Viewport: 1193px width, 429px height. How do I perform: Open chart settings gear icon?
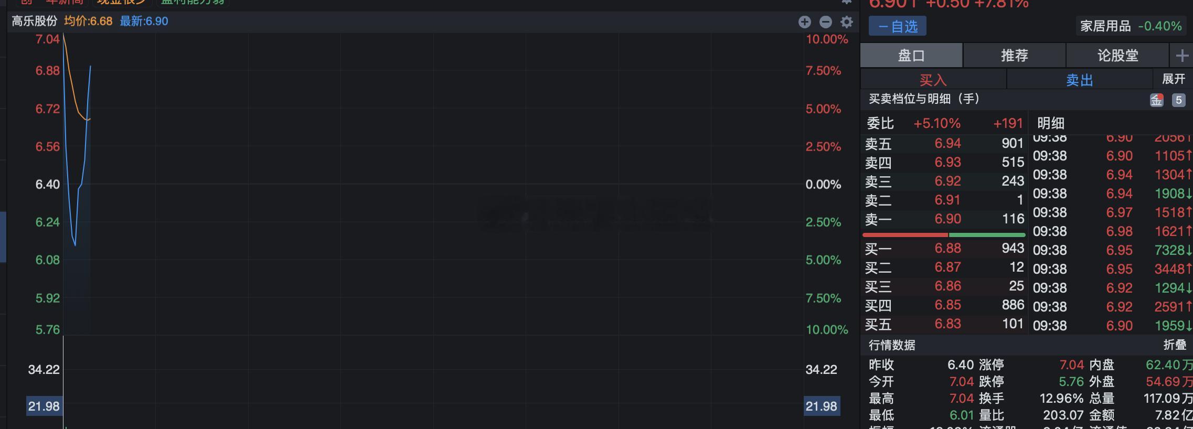[x=846, y=22]
